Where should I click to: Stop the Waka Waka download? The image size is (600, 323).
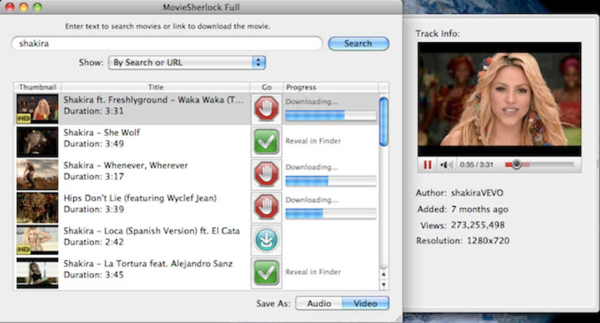(266, 109)
